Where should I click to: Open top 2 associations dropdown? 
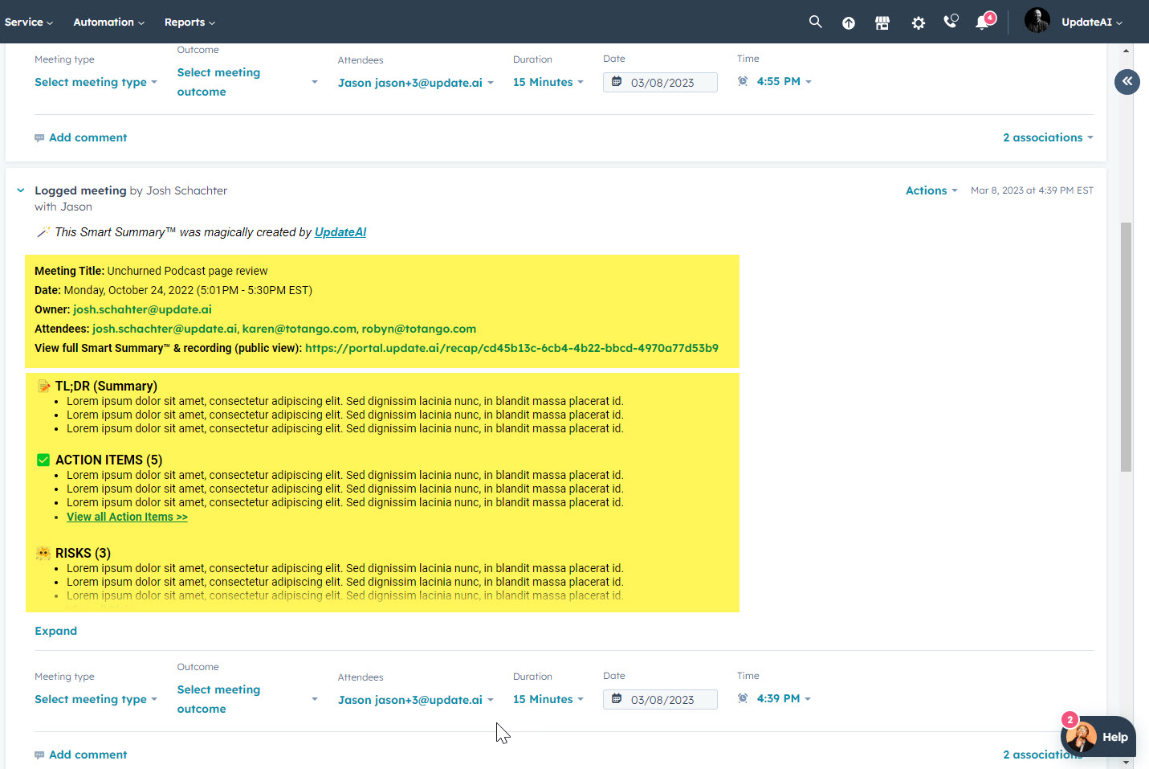click(x=1048, y=137)
